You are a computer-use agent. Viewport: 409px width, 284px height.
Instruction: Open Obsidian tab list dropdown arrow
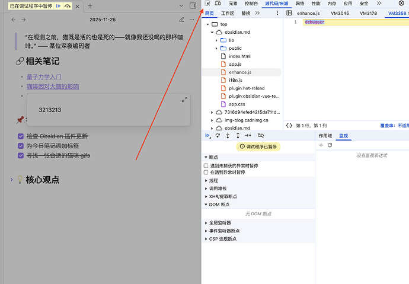pyautogui.click(x=181, y=5)
